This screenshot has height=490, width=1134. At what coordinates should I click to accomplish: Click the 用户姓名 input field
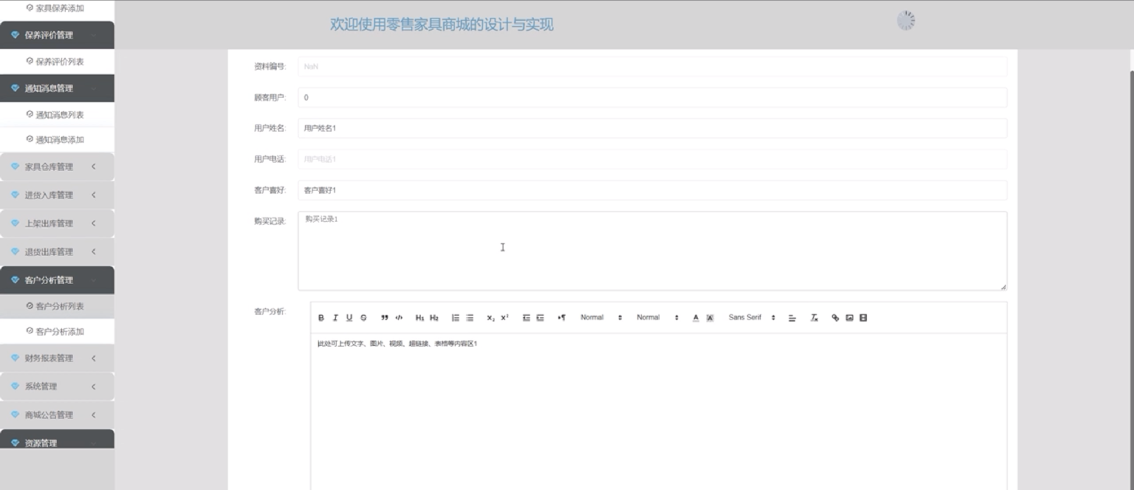(651, 128)
